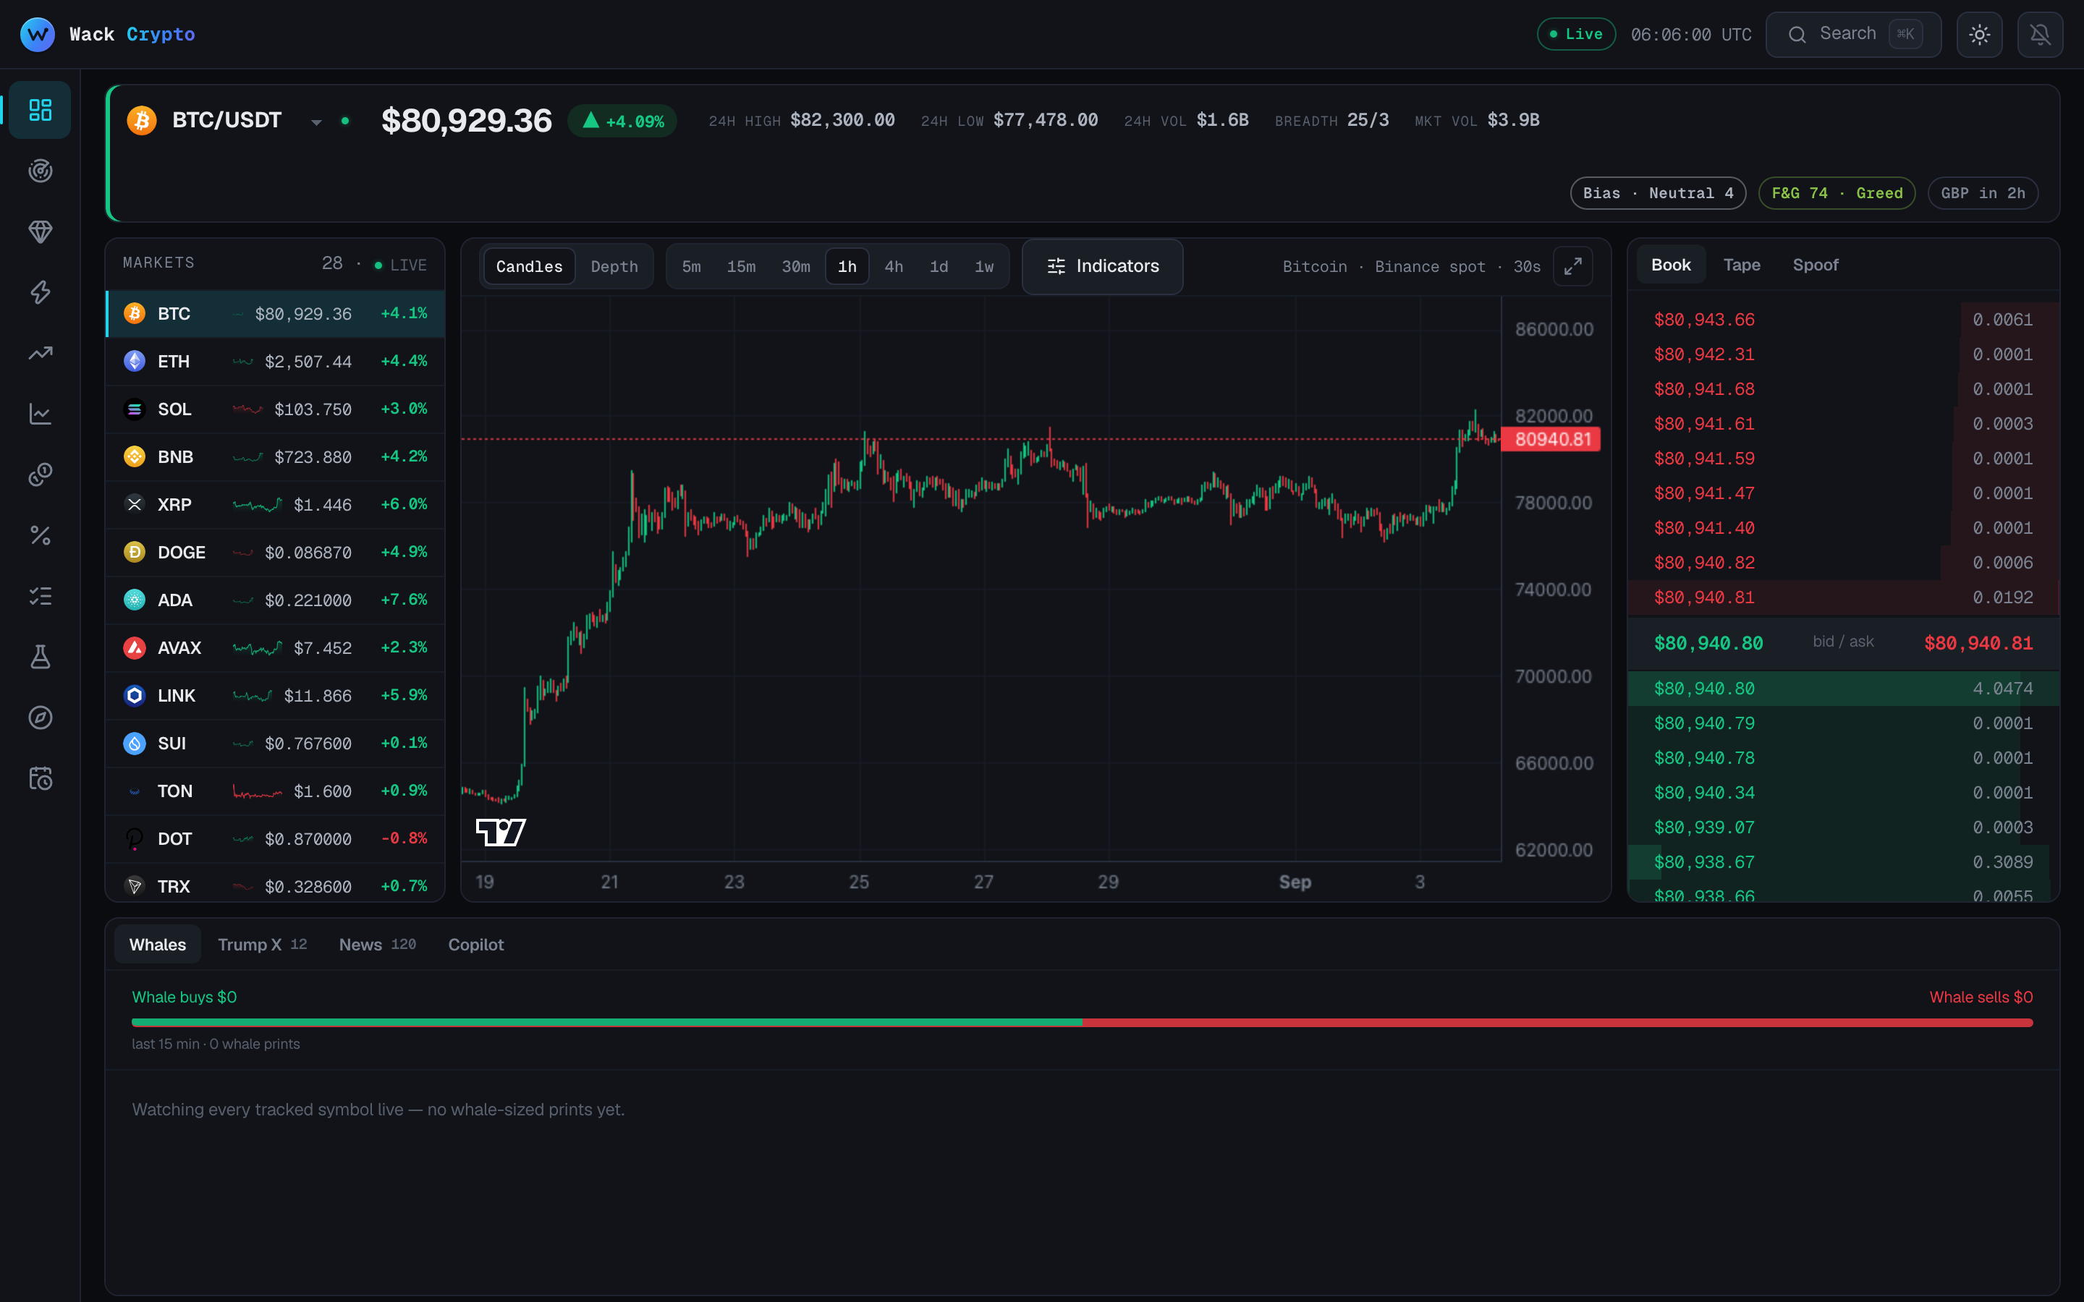Click the whale buys/sells ratio bar

(x=1082, y=1023)
